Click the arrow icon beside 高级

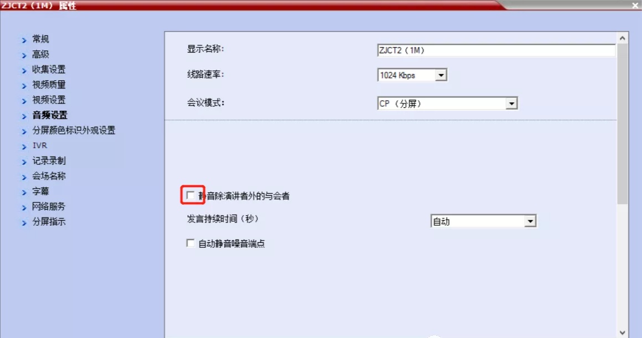point(24,55)
